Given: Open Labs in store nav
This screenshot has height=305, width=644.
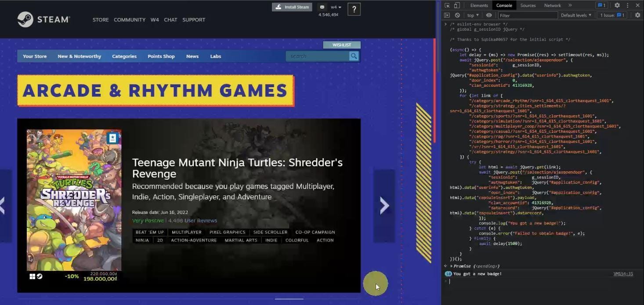Looking at the screenshot, I should pyautogui.click(x=216, y=56).
